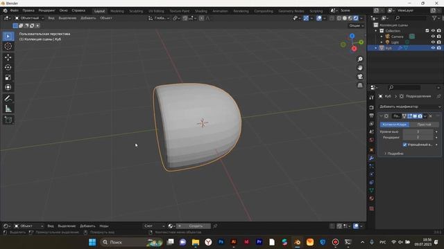Click the green Y axis on navigation gizmo
The height and width of the screenshot is (249, 444).
click(361, 42)
